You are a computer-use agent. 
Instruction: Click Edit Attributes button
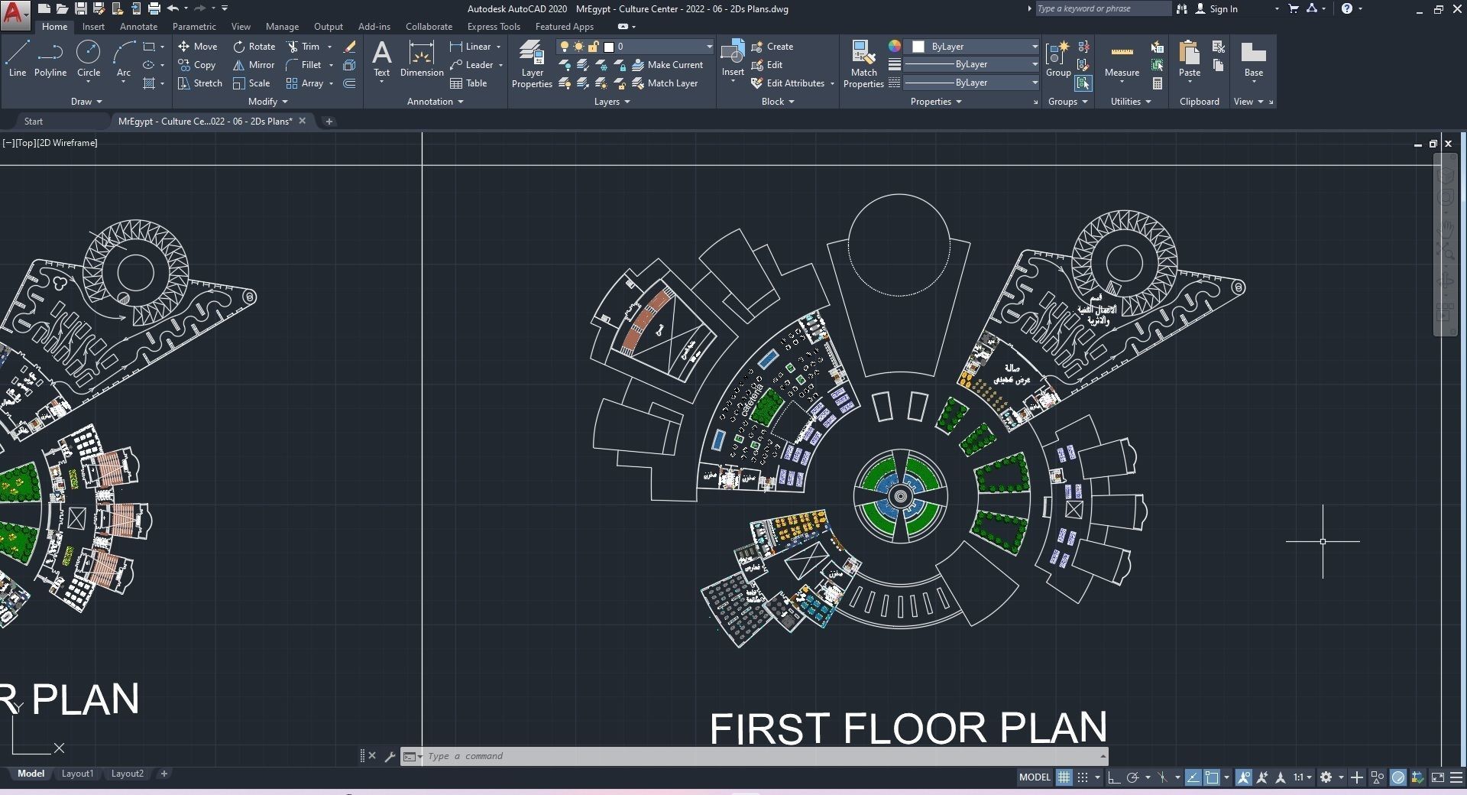click(x=788, y=83)
